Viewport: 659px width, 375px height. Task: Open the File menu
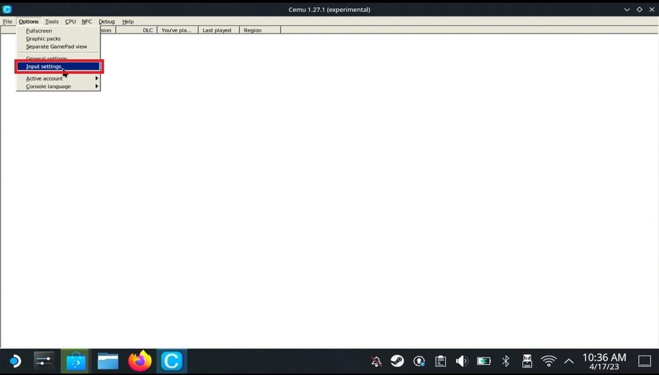[8, 21]
